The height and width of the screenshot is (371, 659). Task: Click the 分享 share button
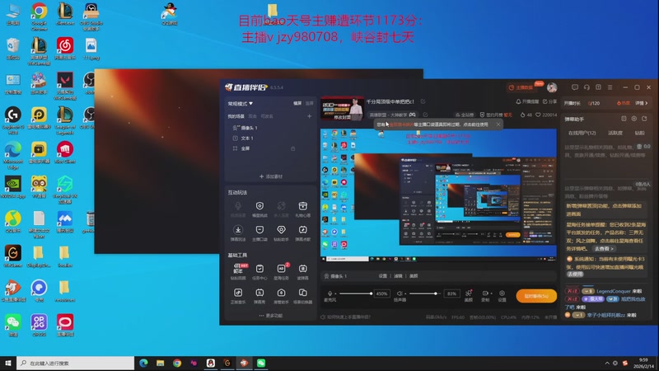coord(549,101)
